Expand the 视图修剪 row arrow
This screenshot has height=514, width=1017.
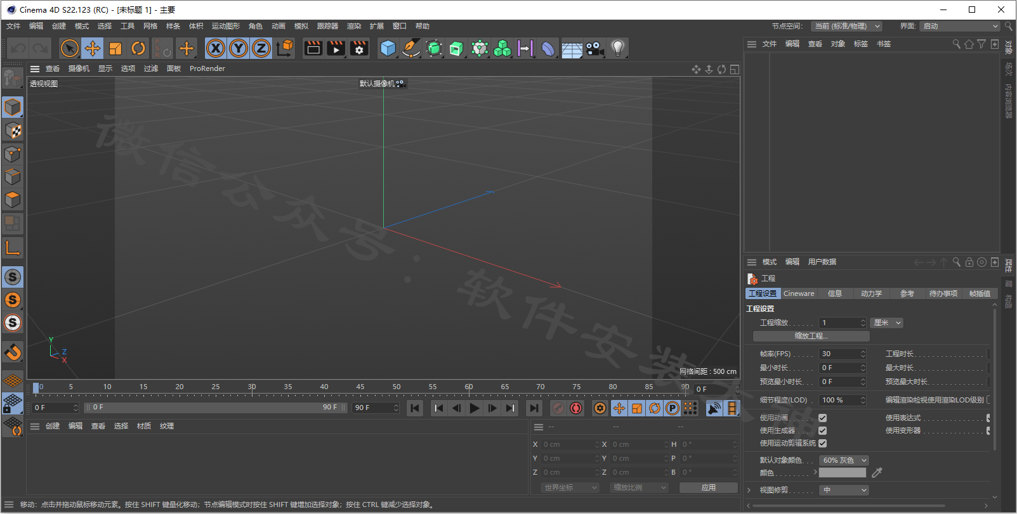749,490
